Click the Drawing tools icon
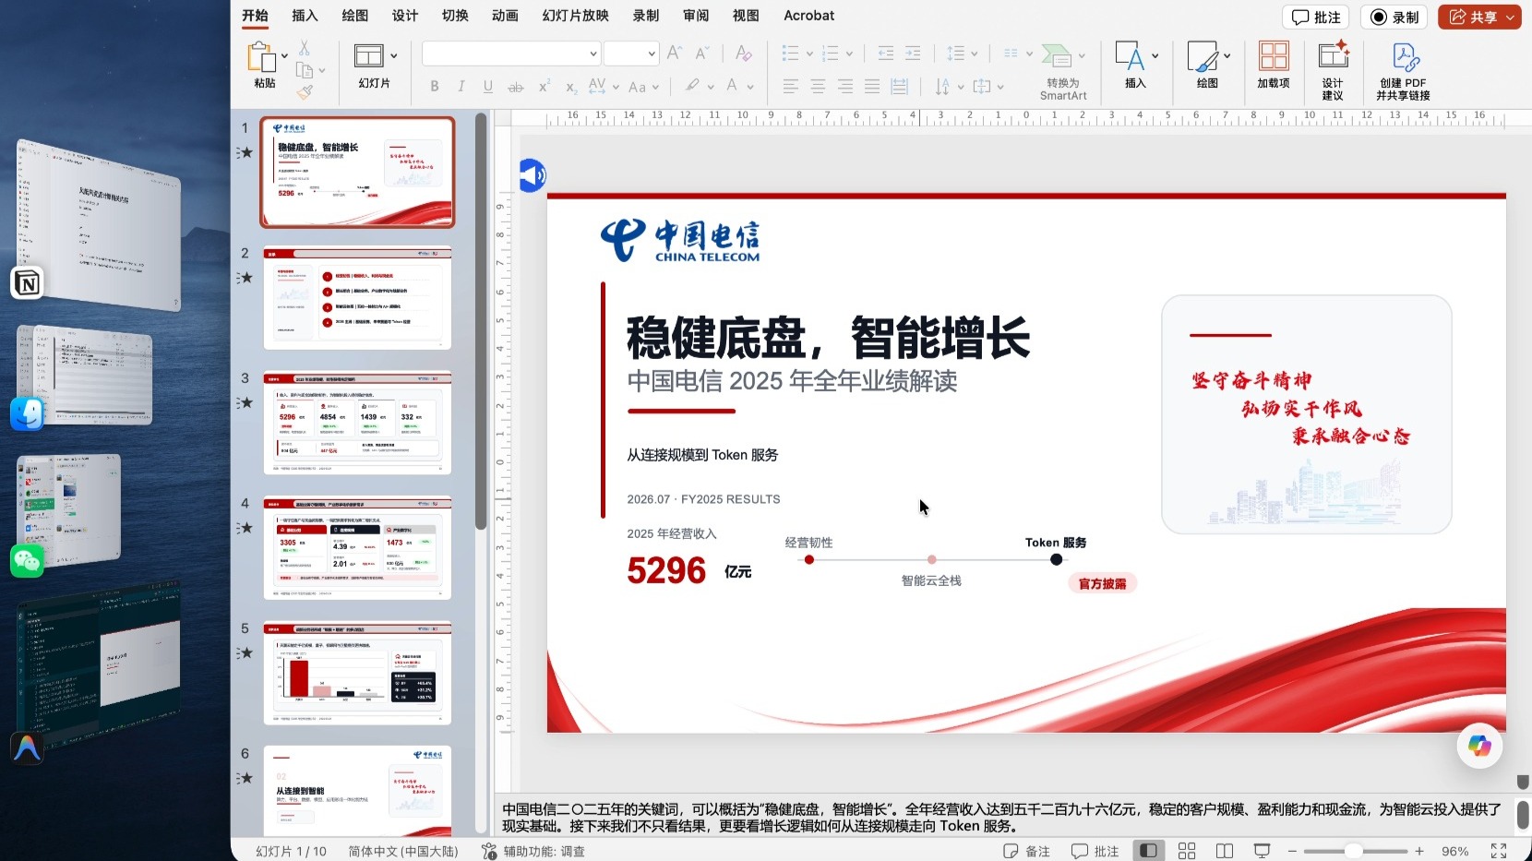The image size is (1532, 861). [x=1202, y=57]
